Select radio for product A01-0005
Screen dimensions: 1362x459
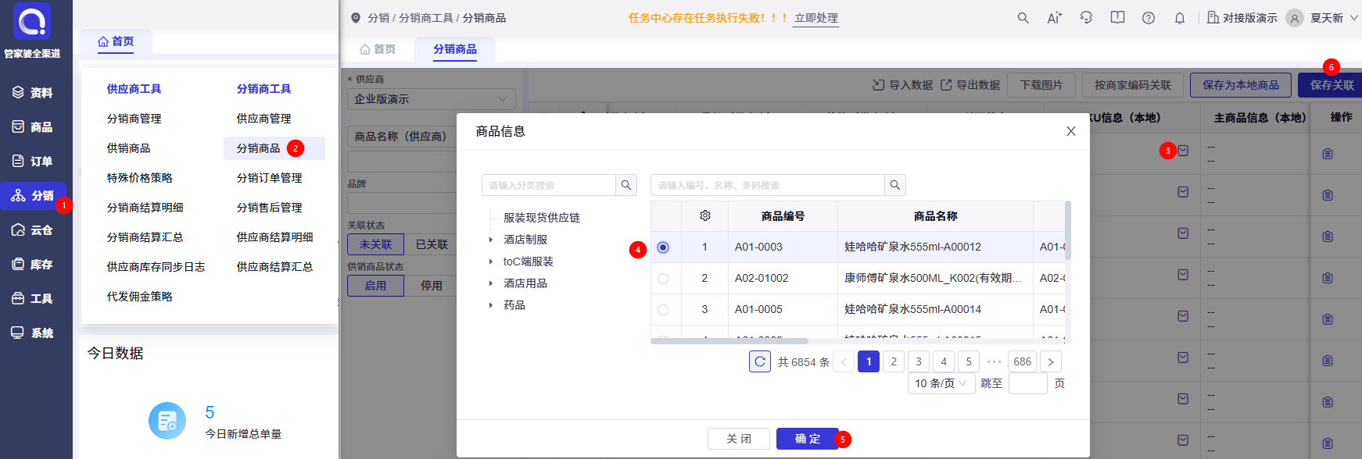663,310
